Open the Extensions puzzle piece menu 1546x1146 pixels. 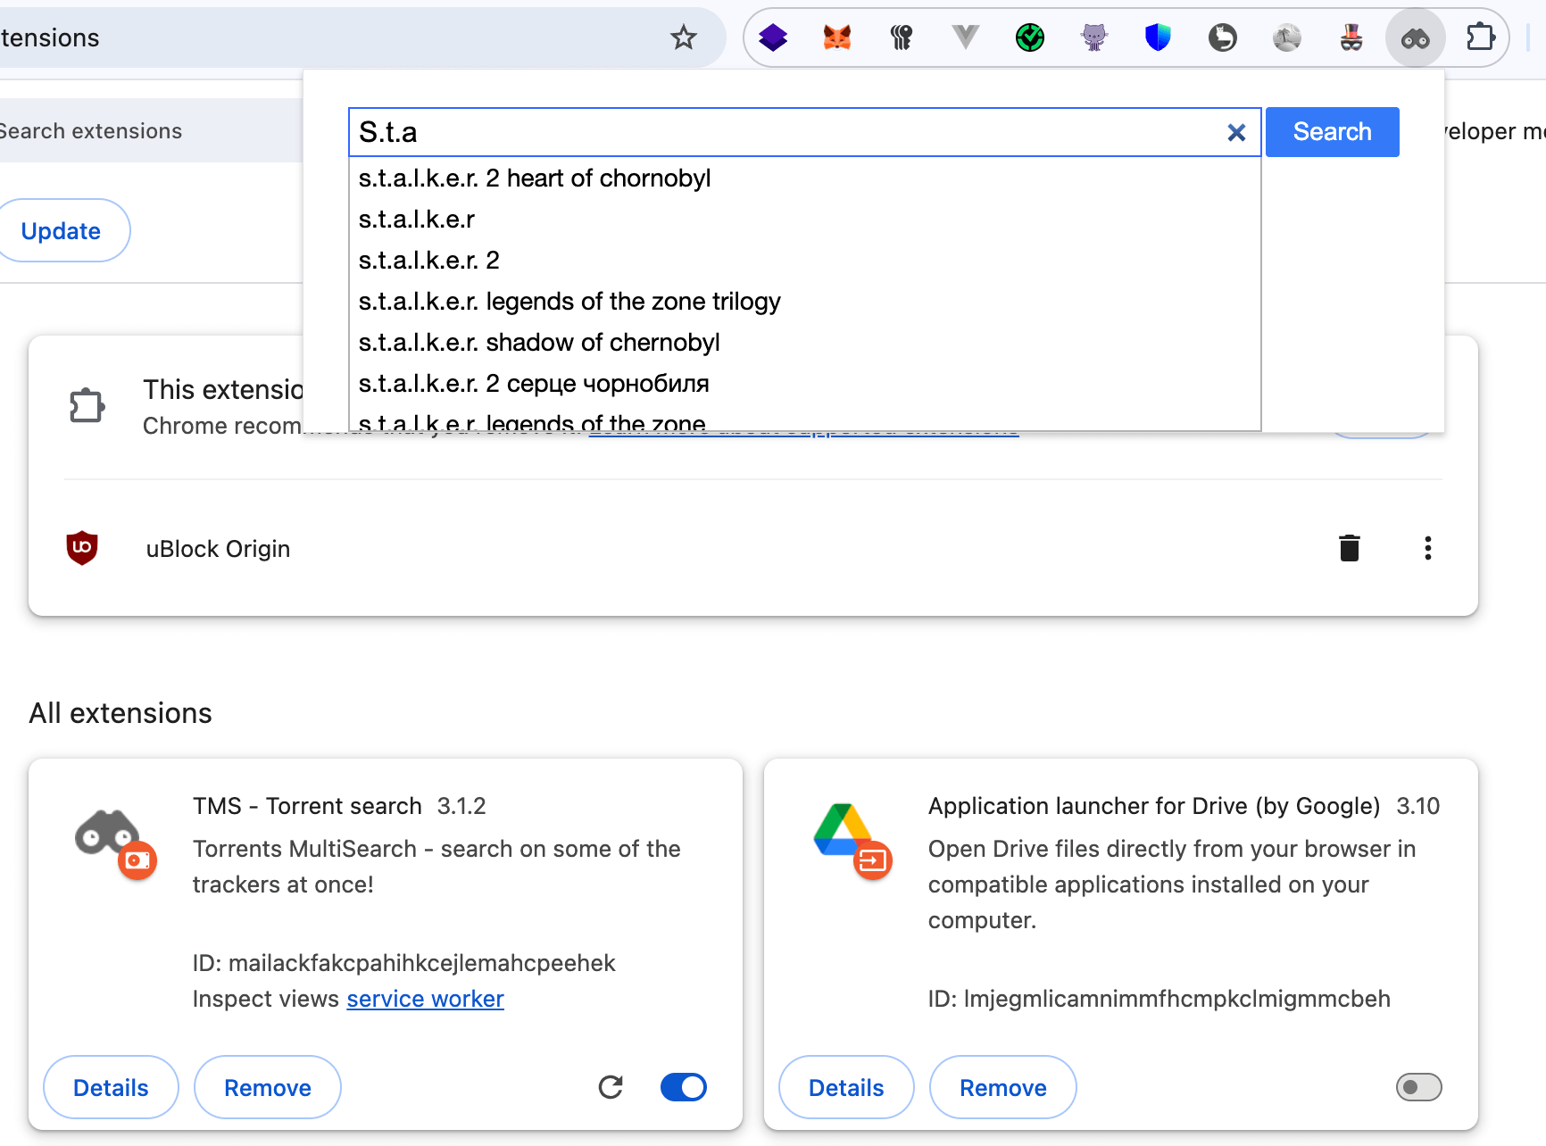(1480, 37)
